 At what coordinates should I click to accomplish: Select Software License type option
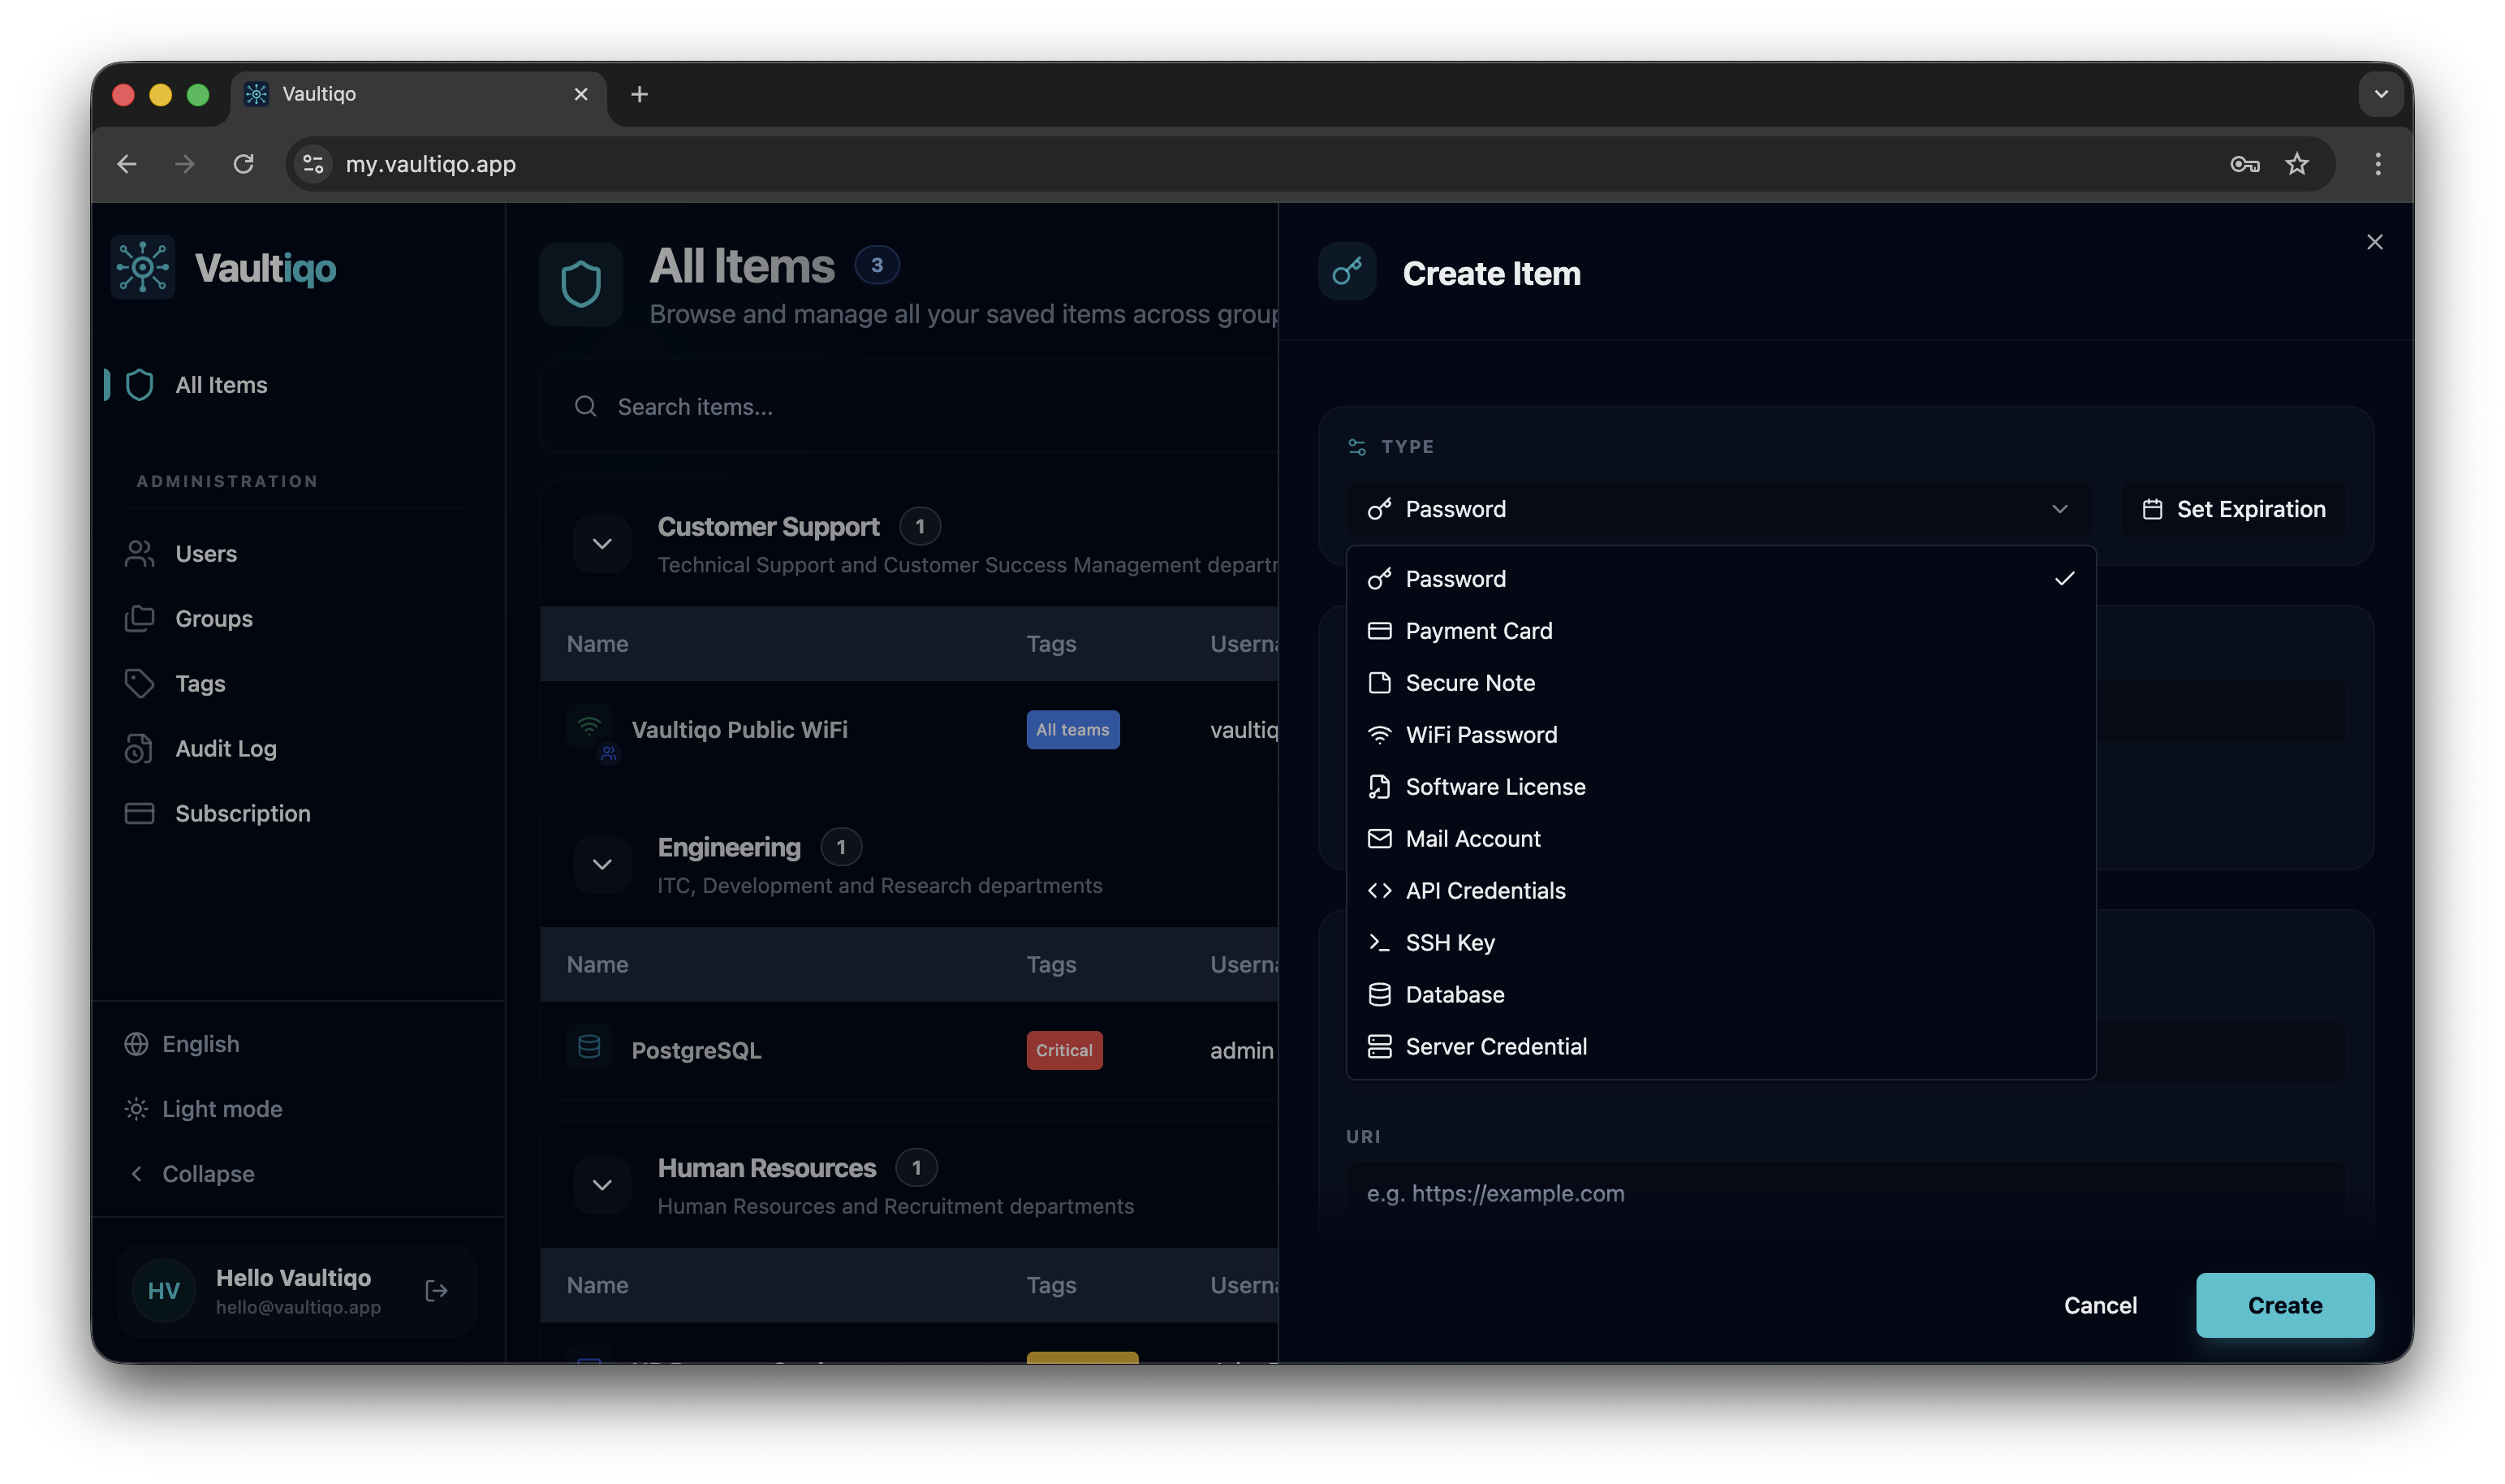point(1720,787)
